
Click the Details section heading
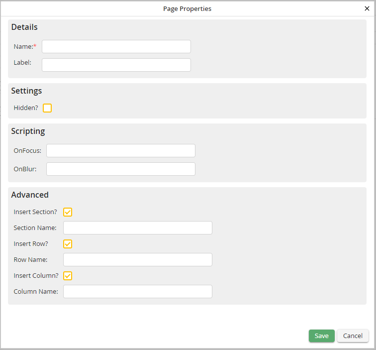[x=24, y=27]
